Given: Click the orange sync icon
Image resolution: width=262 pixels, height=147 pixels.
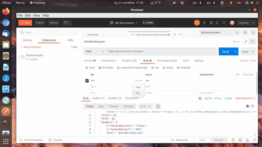Looking at the screenshot, I should click(197, 23).
